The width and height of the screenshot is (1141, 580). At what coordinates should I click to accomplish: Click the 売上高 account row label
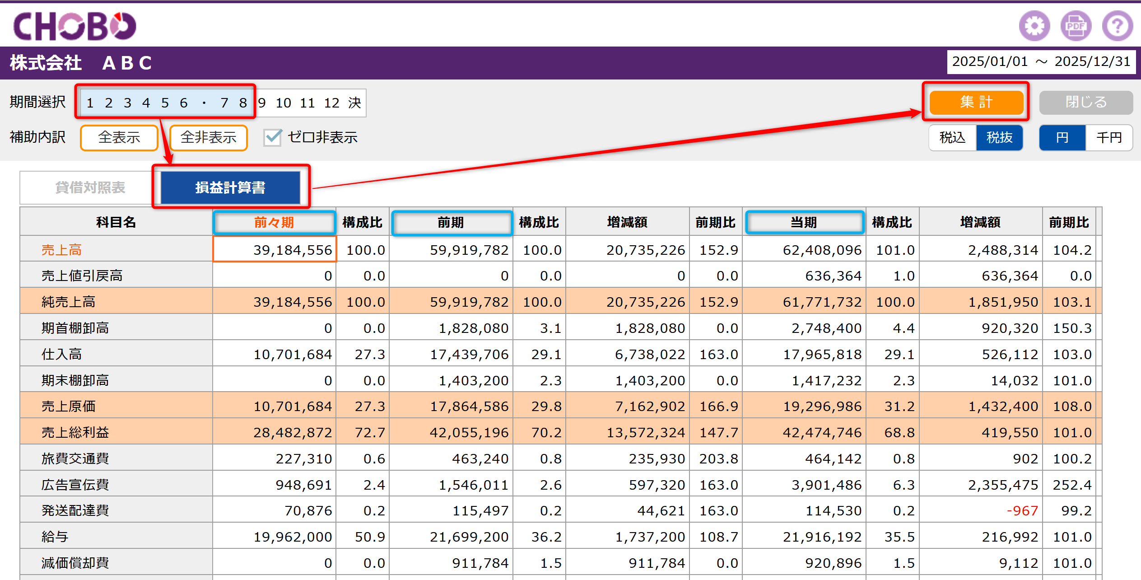[x=61, y=250]
